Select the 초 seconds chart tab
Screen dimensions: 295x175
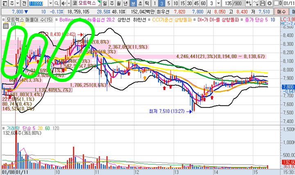[x=140, y=3]
